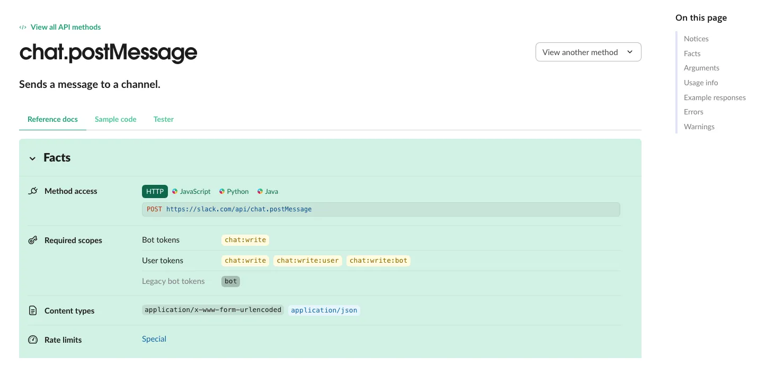The width and height of the screenshot is (766, 366).
Task: Collapse the Facts section chevron
Action: click(33, 158)
